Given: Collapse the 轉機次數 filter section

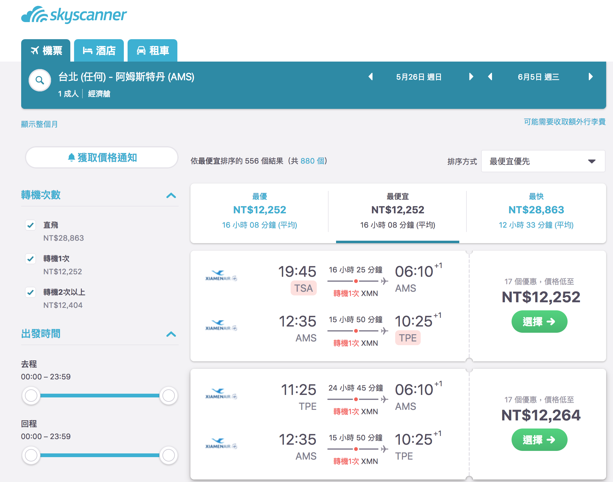Looking at the screenshot, I should (171, 196).
